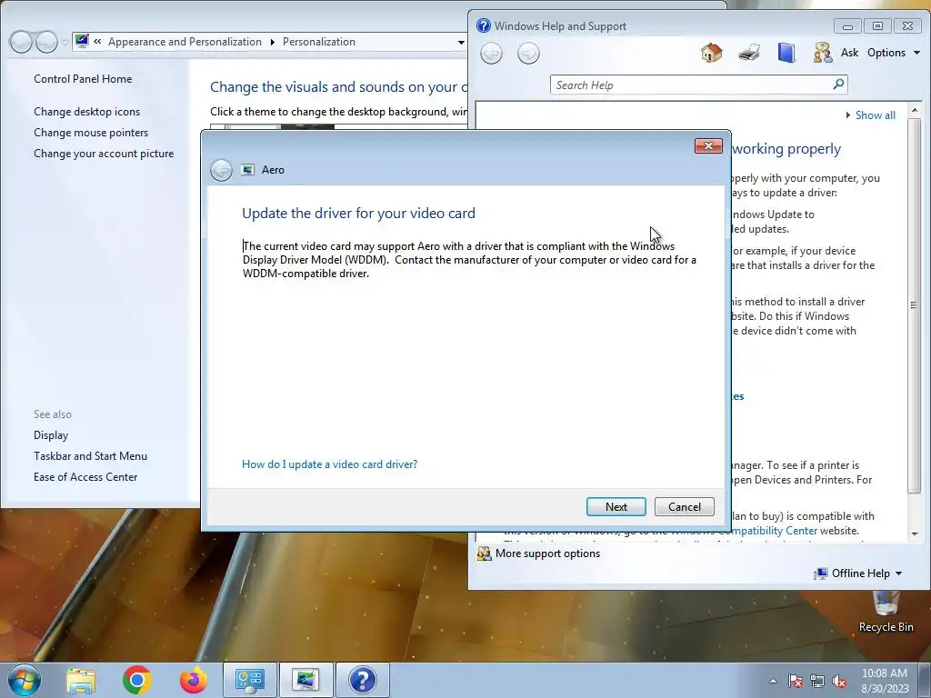Launch Firefox from the taskbar
The width and height of the screenshot is (931, 698).
pyautogui.click(x=194, y=680)
